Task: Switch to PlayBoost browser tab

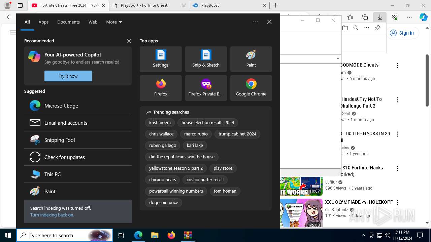Action: tap(229, 5)
